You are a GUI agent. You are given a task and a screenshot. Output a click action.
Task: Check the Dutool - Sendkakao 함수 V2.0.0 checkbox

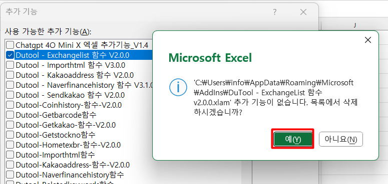pos(10,95)
